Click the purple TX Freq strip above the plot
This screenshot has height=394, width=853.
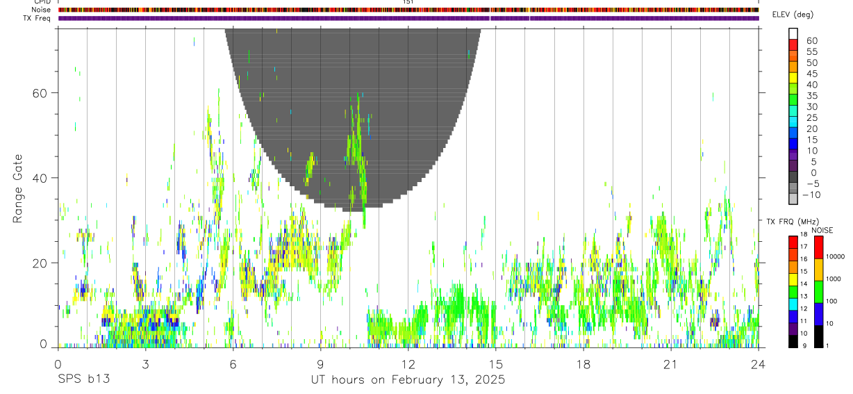pos(408,18)
